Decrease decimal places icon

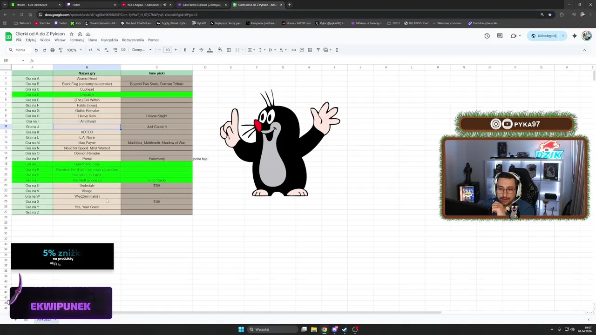(x=106, y=50)
